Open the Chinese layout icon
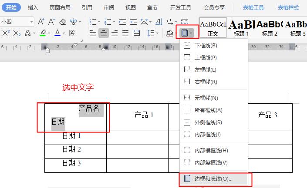 [144, 22]
